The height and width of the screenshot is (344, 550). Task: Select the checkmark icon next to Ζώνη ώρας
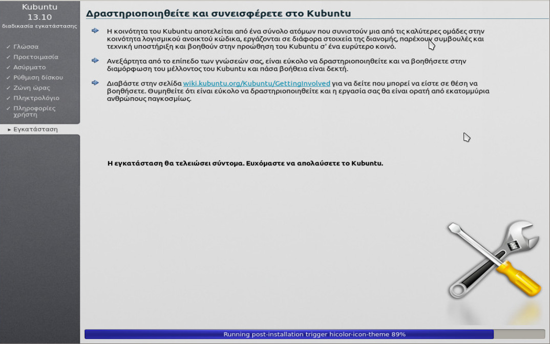[7, 88]
